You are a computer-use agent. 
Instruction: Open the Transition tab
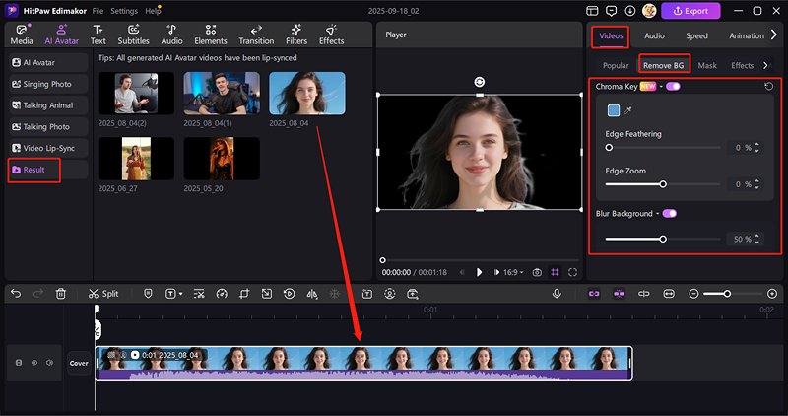point(256,35)
